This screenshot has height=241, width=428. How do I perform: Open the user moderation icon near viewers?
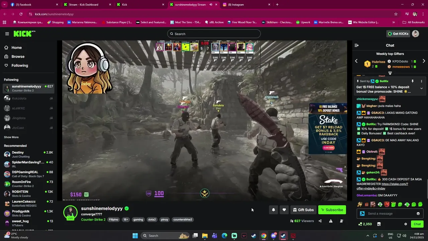pos(341,221)
